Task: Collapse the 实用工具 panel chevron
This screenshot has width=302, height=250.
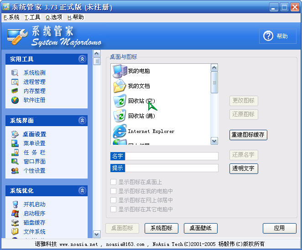Action: [82, 59]
